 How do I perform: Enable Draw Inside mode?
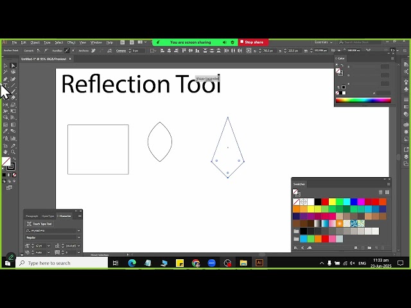click(x=14, y=181)
